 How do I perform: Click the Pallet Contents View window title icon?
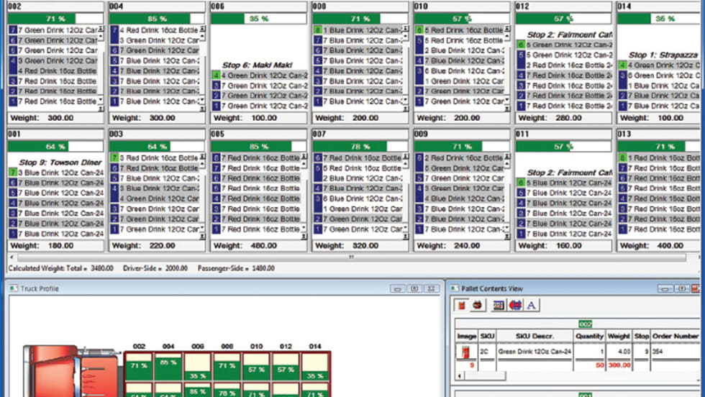(455, 288)
